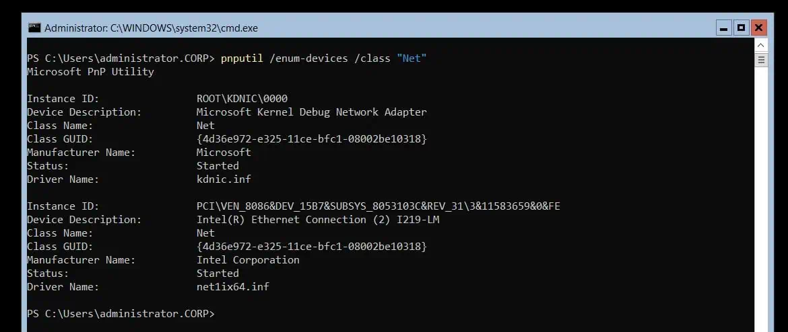Click the cmd.exe icon in title bar
The width and height of the screenshot is (788, 332).
click(34, 28)
